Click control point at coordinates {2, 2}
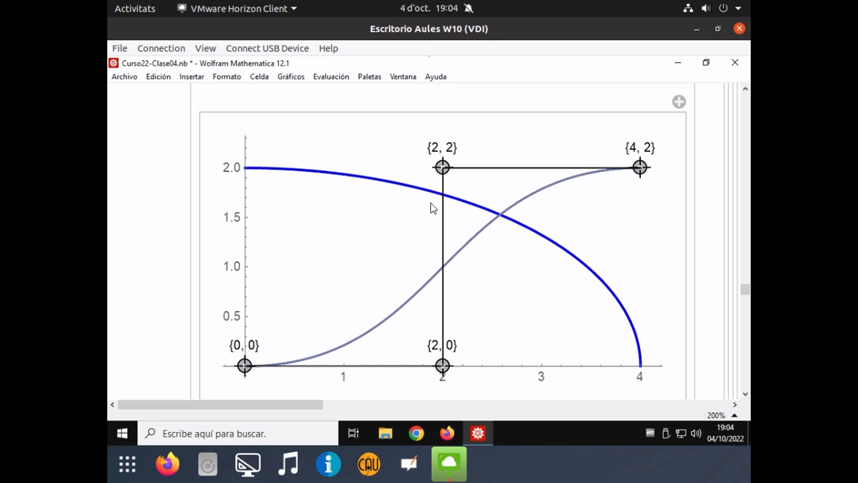Image resolution: width=858 pixels, height=483 pixels. click(442, 168)
